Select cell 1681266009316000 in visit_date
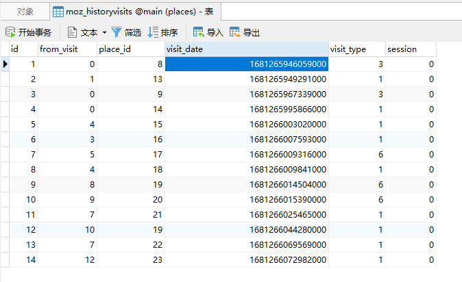Image resolution: width=462 pixels, height=282 pixels. (247, 154)
